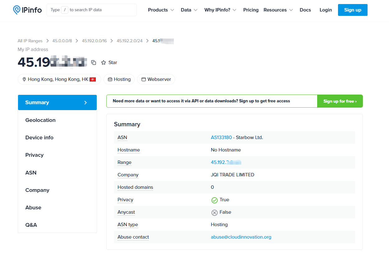Screen dimensions: 389x256
Task: Click the Star label text
Action: (x=113, y=63)
